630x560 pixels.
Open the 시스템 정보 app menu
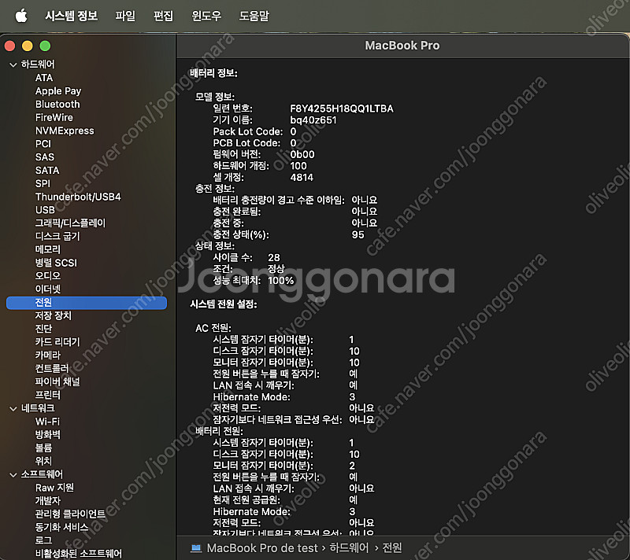71,16
